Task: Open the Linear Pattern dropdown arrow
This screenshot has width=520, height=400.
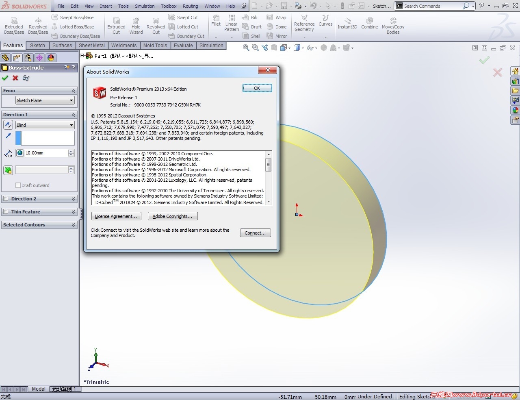Action: tap(232, 37)
